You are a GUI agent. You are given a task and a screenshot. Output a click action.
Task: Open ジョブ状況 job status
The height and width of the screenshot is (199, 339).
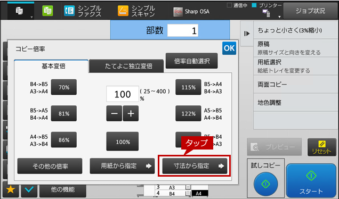coord(310,11)
